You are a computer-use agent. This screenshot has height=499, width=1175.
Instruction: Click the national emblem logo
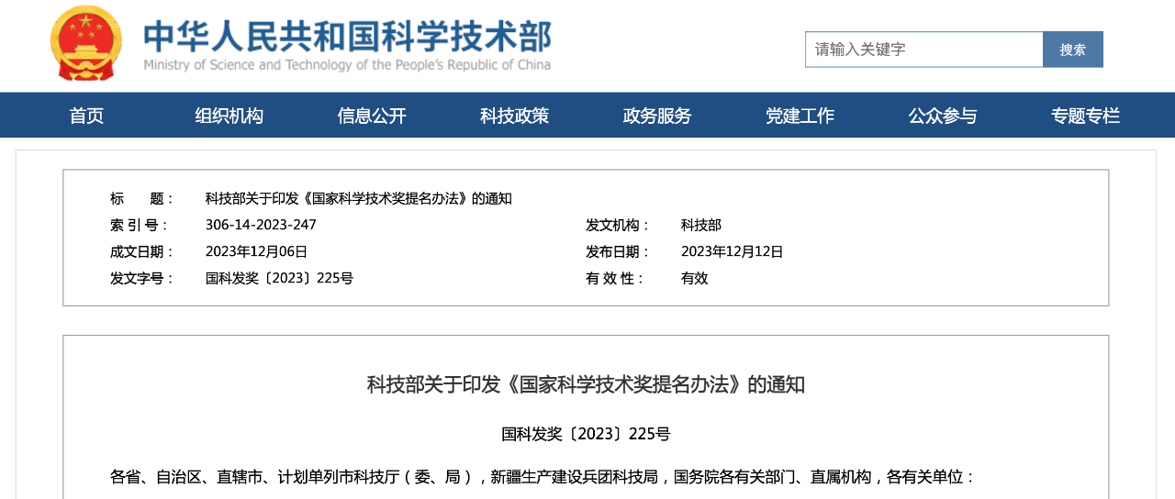pos(85,43)
